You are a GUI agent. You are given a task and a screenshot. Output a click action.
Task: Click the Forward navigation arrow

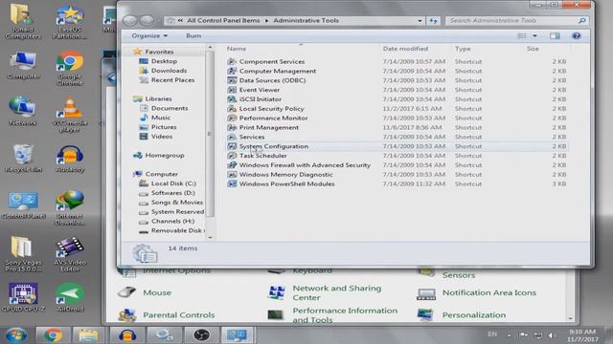[147, 20]
